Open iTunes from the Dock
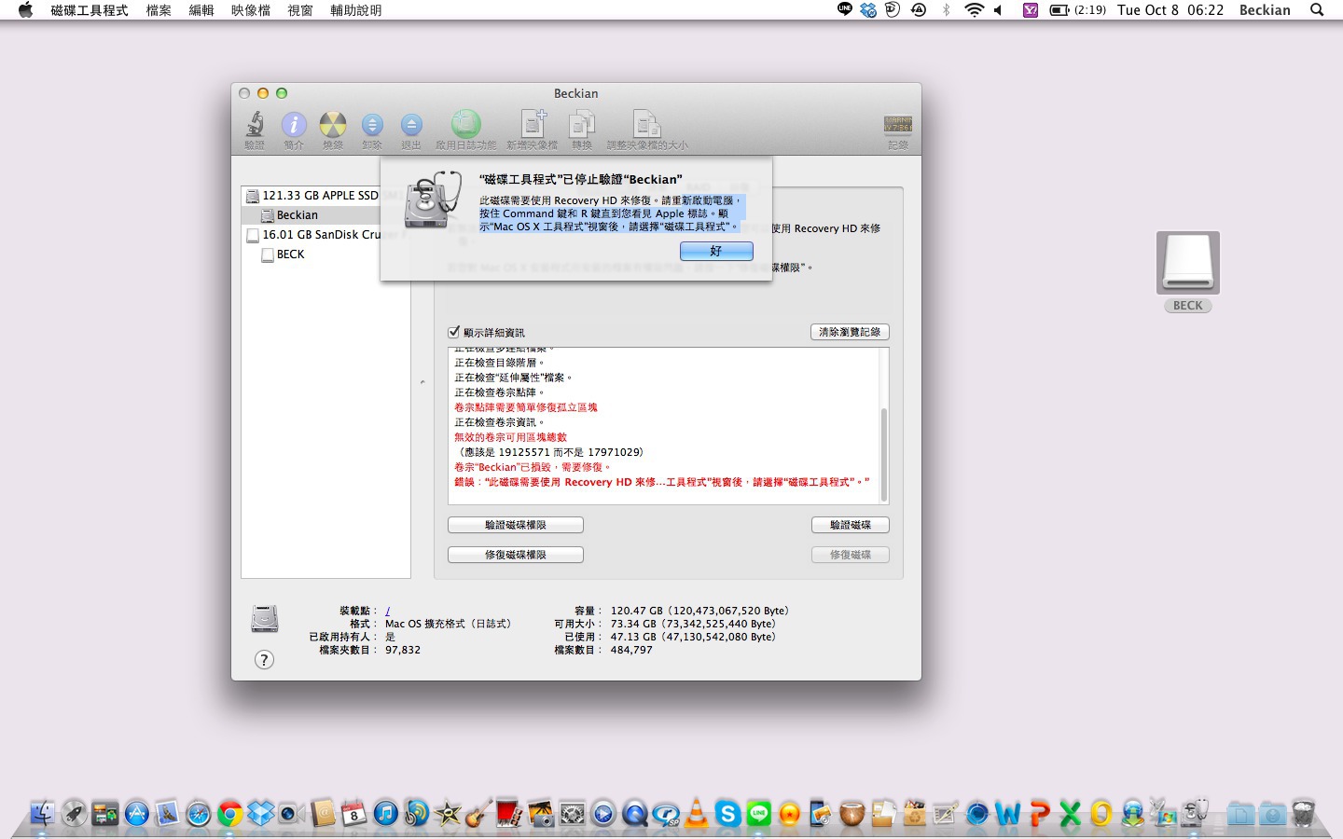Image resolution: width=1343 pixels, height=839 pixels. point(385,813)
